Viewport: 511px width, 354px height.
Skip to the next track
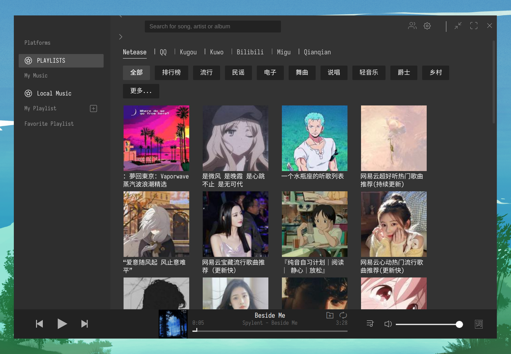[85, 324]
